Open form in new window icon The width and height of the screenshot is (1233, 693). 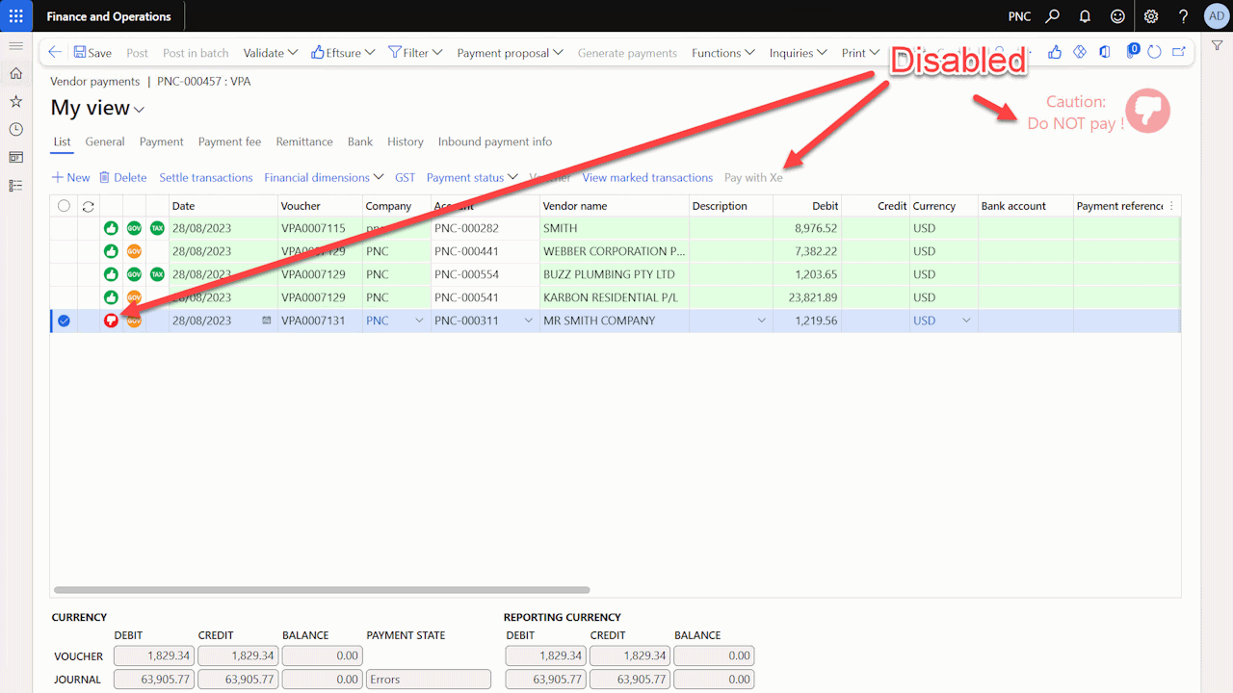click(x=1178, y=52)
